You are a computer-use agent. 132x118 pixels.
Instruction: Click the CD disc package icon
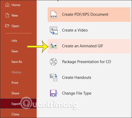[x=53, y=62]
